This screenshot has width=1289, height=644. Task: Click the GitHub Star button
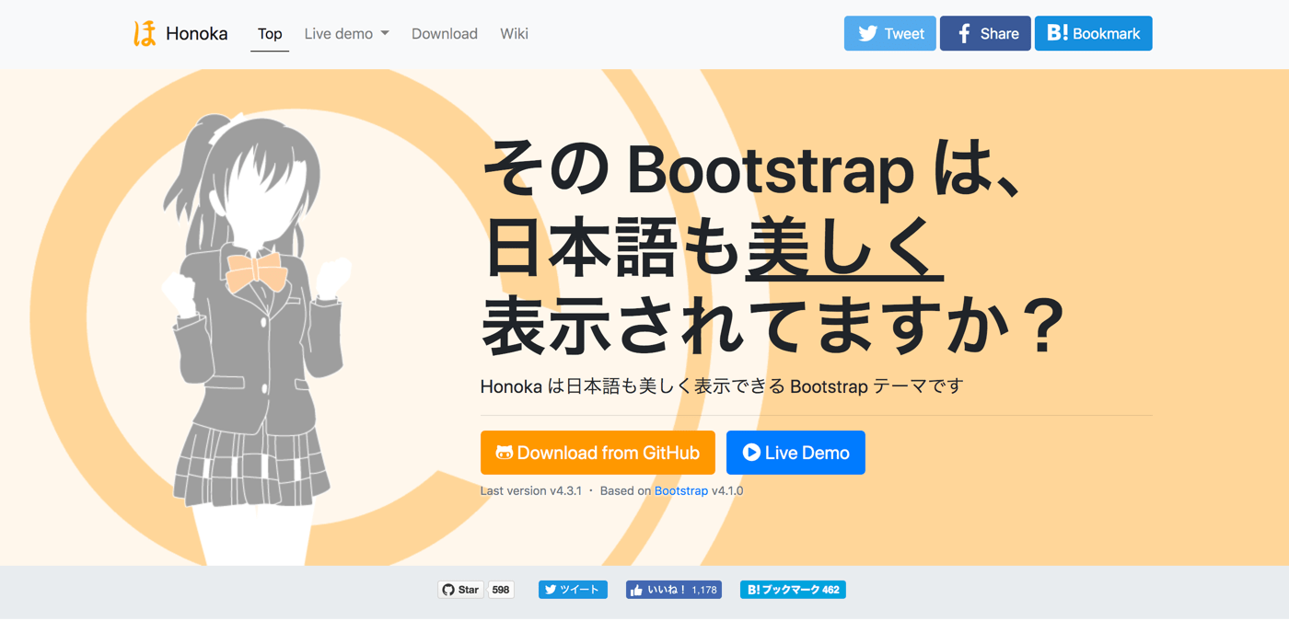460,590
